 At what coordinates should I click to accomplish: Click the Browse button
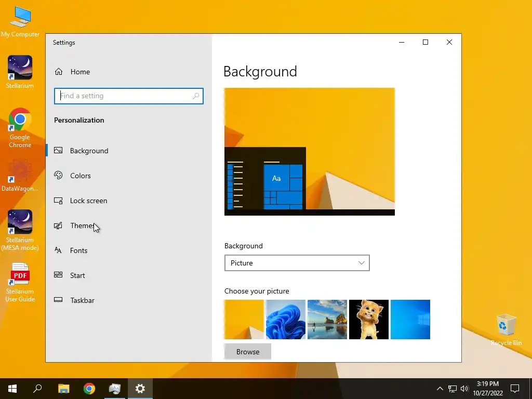click(248, 352)
